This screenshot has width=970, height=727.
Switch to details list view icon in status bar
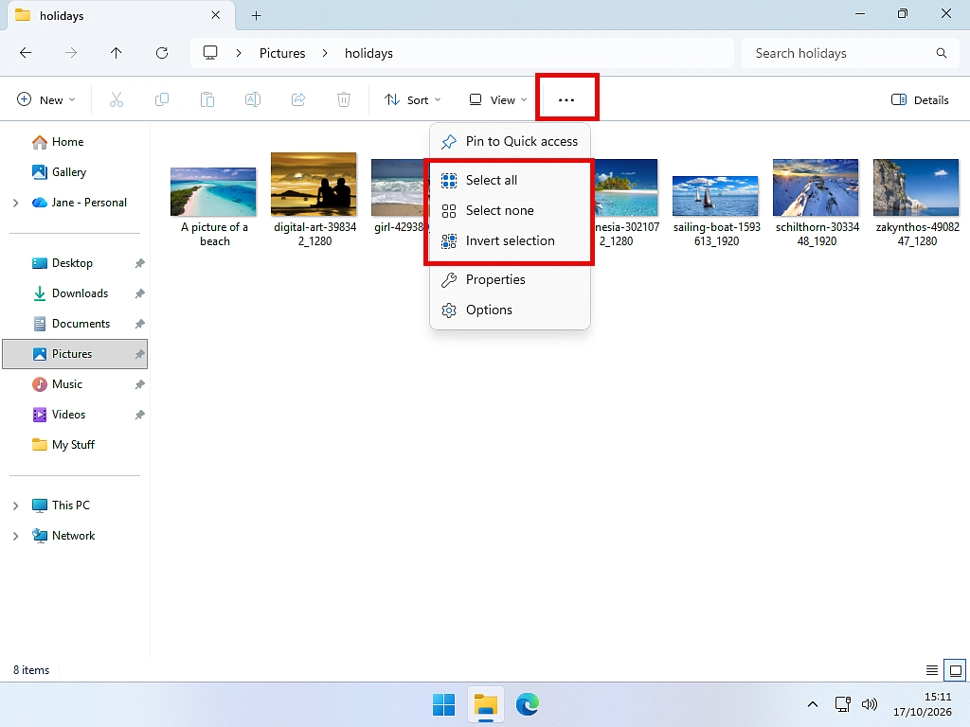(x=932, y=670)
